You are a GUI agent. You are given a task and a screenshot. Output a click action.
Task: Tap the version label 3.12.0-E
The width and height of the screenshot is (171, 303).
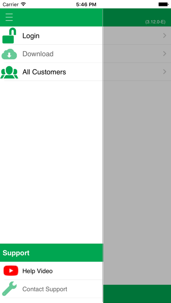[x=155, y=22]
